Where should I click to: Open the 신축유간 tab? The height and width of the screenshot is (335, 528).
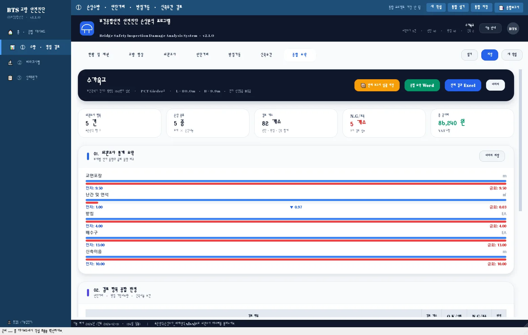coord(266,55)
